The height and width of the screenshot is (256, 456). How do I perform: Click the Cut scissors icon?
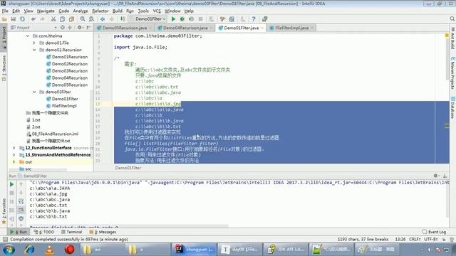click(53, 19)
